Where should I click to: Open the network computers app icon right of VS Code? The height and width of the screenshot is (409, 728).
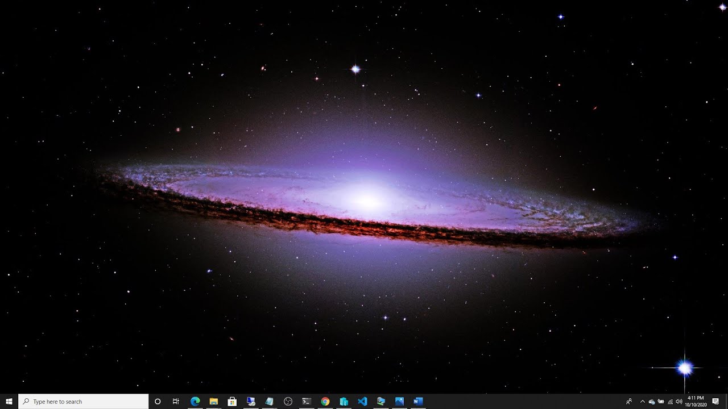point(380,401)
